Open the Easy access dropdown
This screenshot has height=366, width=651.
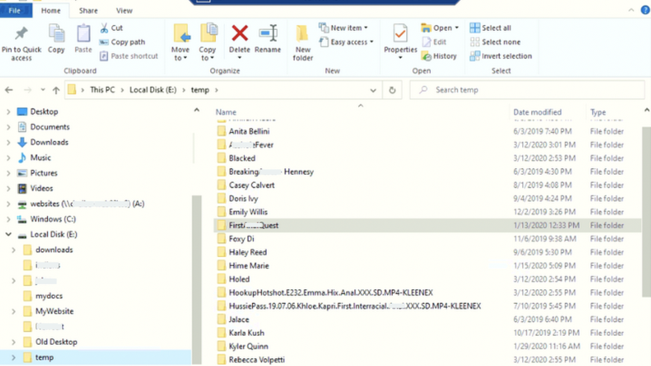347,42
